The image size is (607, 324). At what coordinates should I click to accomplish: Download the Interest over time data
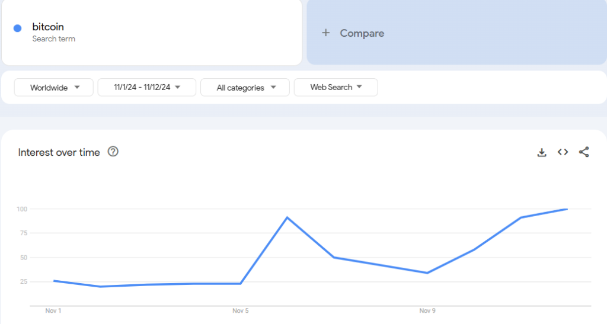coord(542,152)
